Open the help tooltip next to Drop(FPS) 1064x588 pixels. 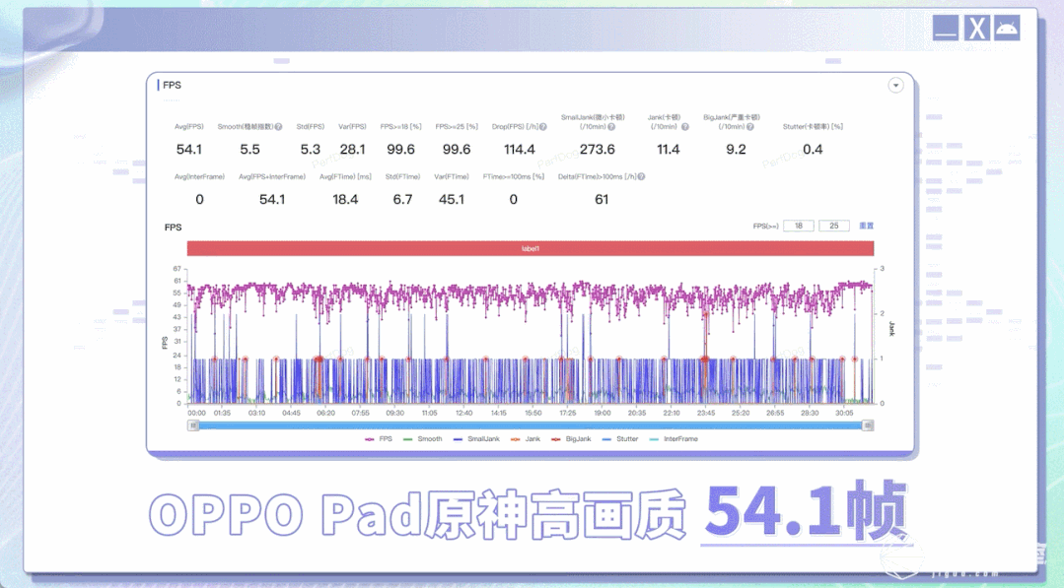click(543, 127)
